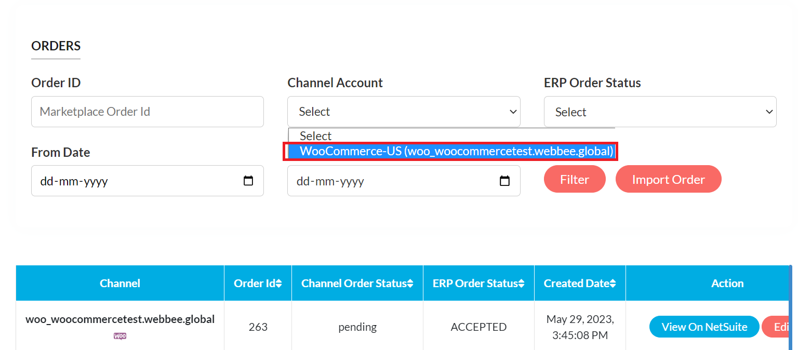
Task: Open the From Date calendar picker icon
Action: point(248,181)
